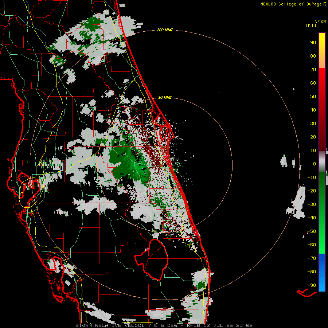The width and height of the screenshot is (328, 328).
Task: Click the -30 value on the velocity scale
Action: coord(312,204)
